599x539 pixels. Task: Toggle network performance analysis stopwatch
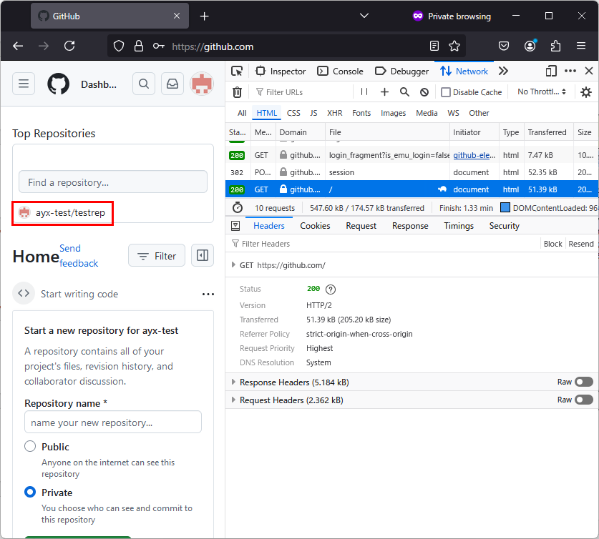238,208
